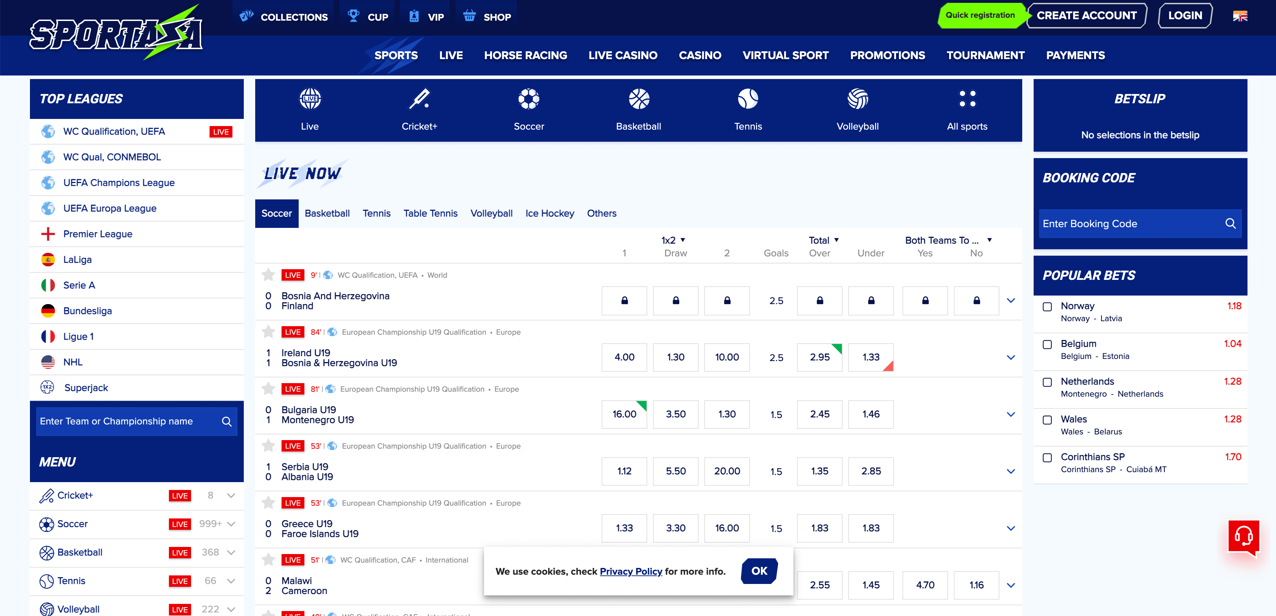Click team search magnifier icon
This screenshot has width=1276, height=616.
pyautogui.click(x=226, y=421)
